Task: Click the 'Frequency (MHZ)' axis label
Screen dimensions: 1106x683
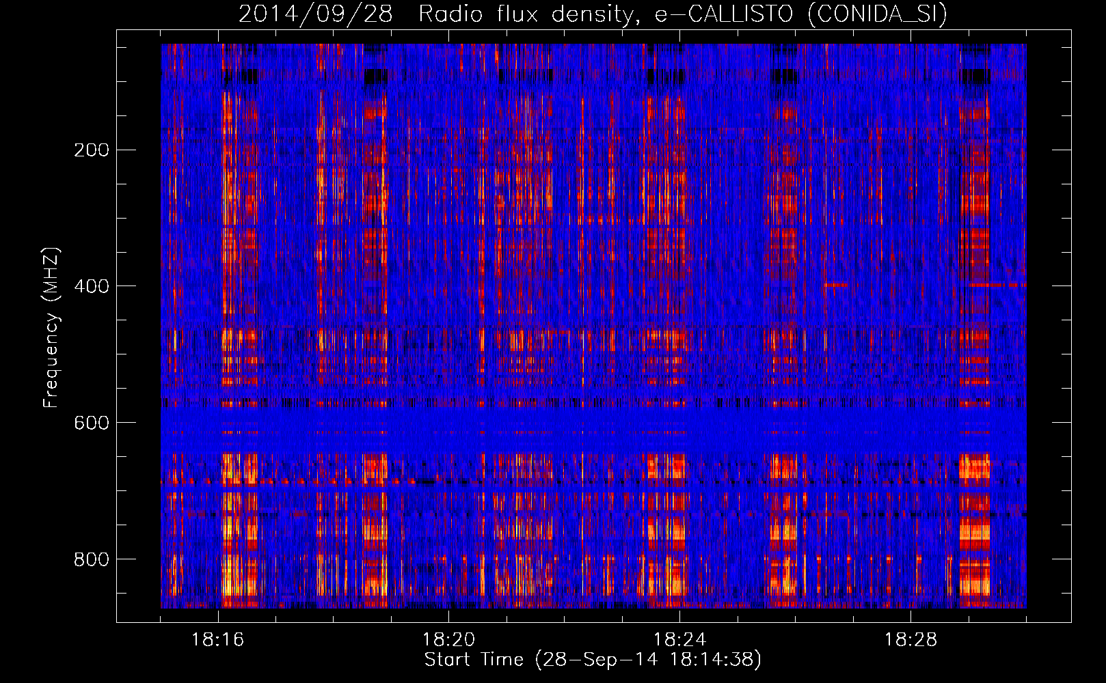Action: (x=51, y=328)
